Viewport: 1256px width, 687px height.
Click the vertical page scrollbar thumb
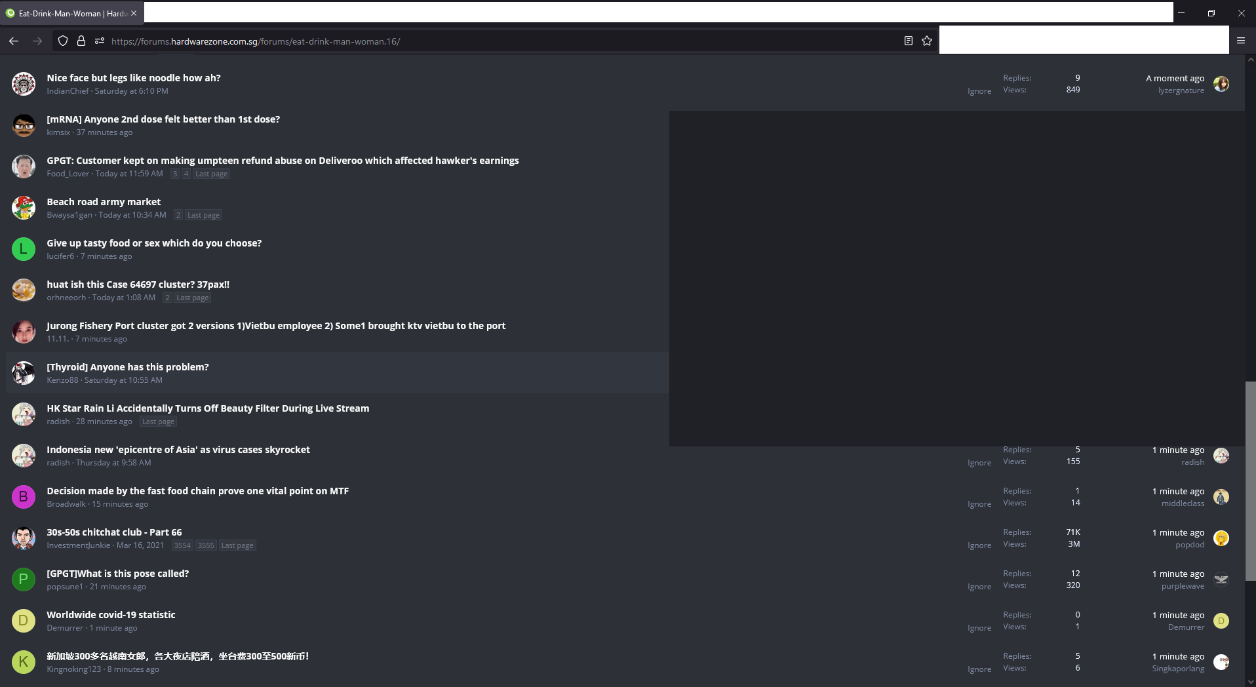tap(1251, 481)
